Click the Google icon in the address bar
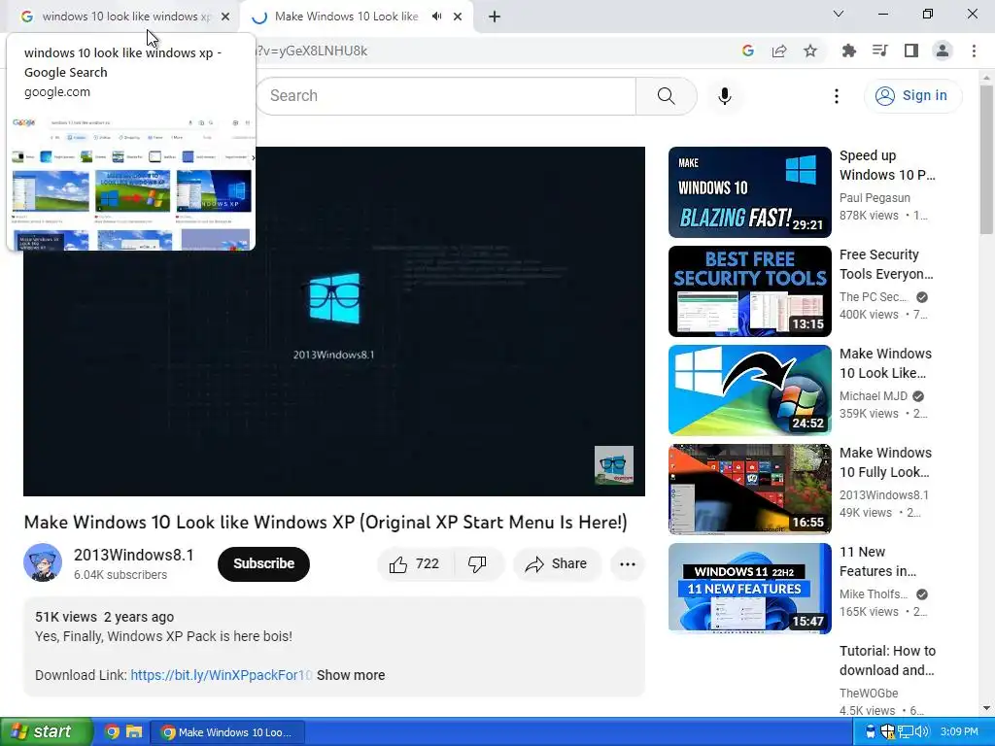Screen dimensions: 995x746 point(748,51)
